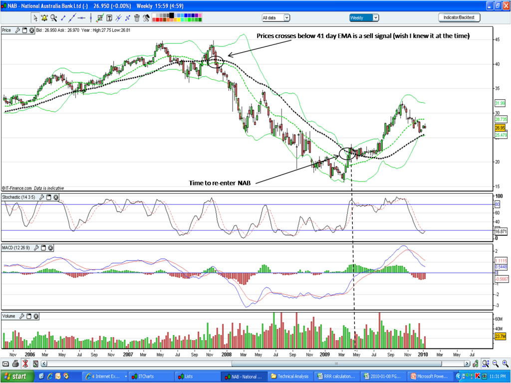Pick the black color swatch
Viewport: 511px width, 383px height.
click(172, 15)
